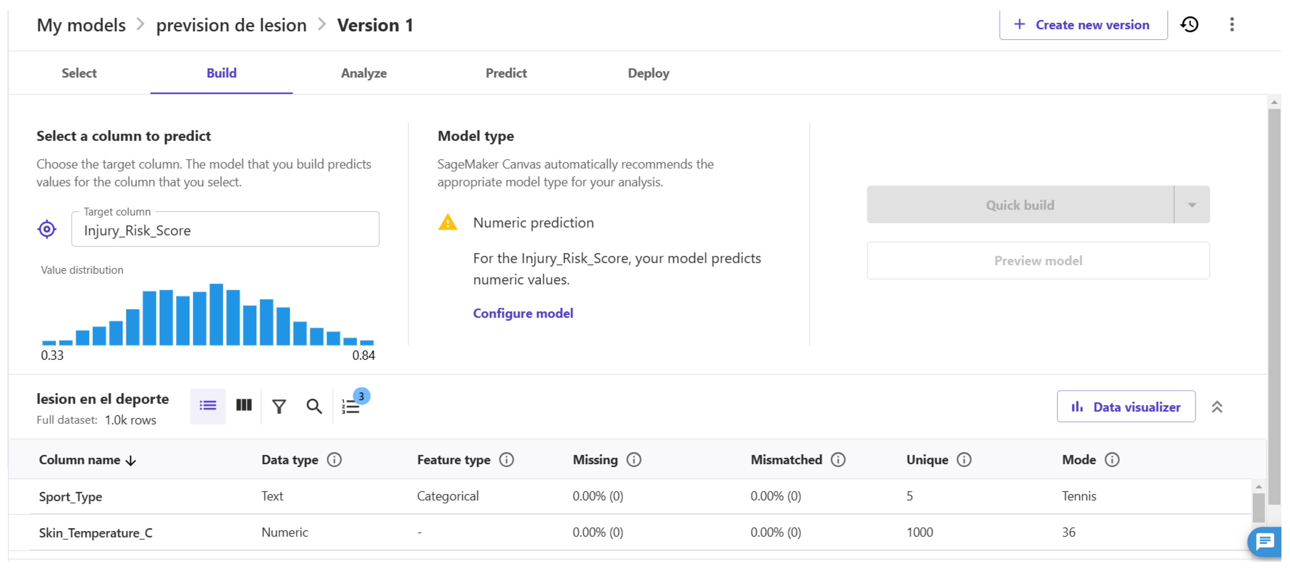Click the main vertical scrollbar
Image resolution: width=1290 pixels, height=575 pixels.
(1273, 300)
